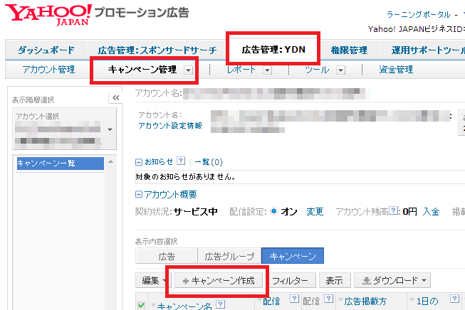This screenshot has width=465, height=310.
Task: Click the アカウント概要 heading link
Action: point(170,195)
